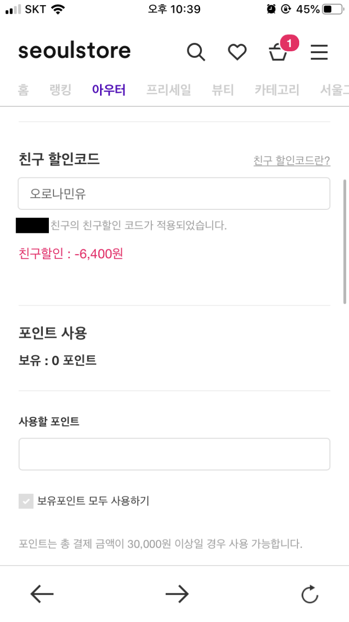The image size is (349, 622).
Task: Switch to the 홈 tab
Action: coord(23,89)
